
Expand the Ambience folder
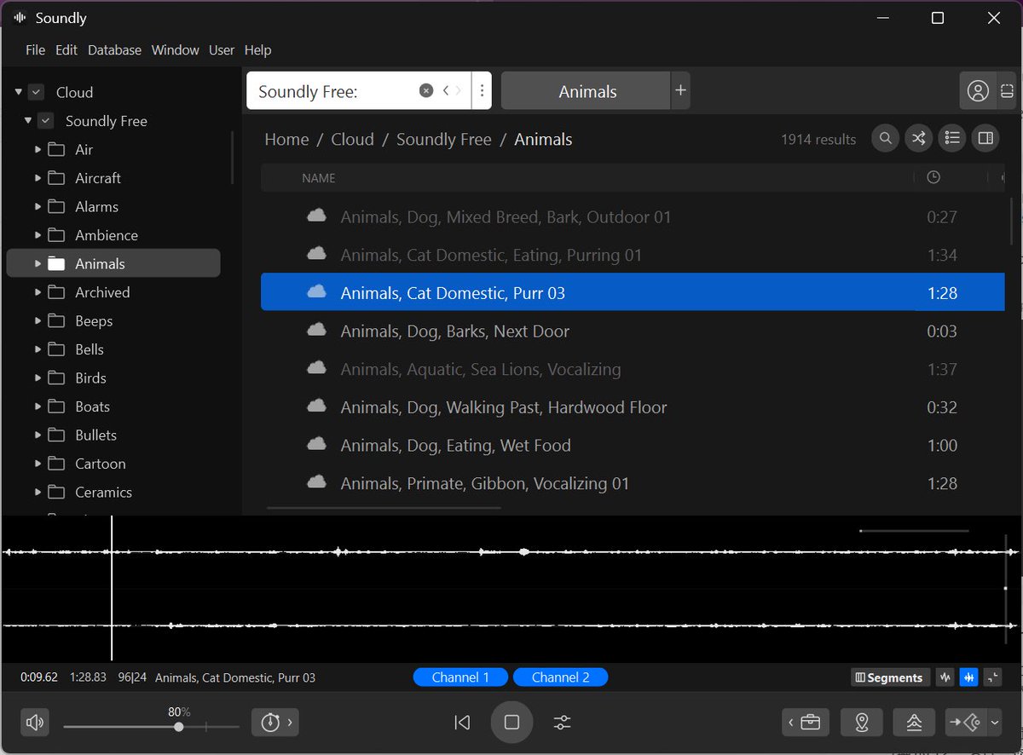click(x=38, y=235)
